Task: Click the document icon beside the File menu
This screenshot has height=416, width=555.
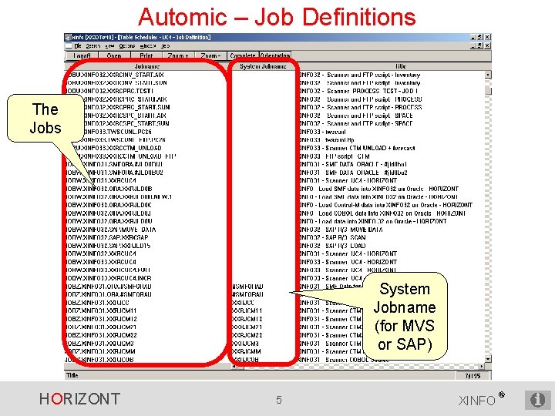Action: point(69,46)
